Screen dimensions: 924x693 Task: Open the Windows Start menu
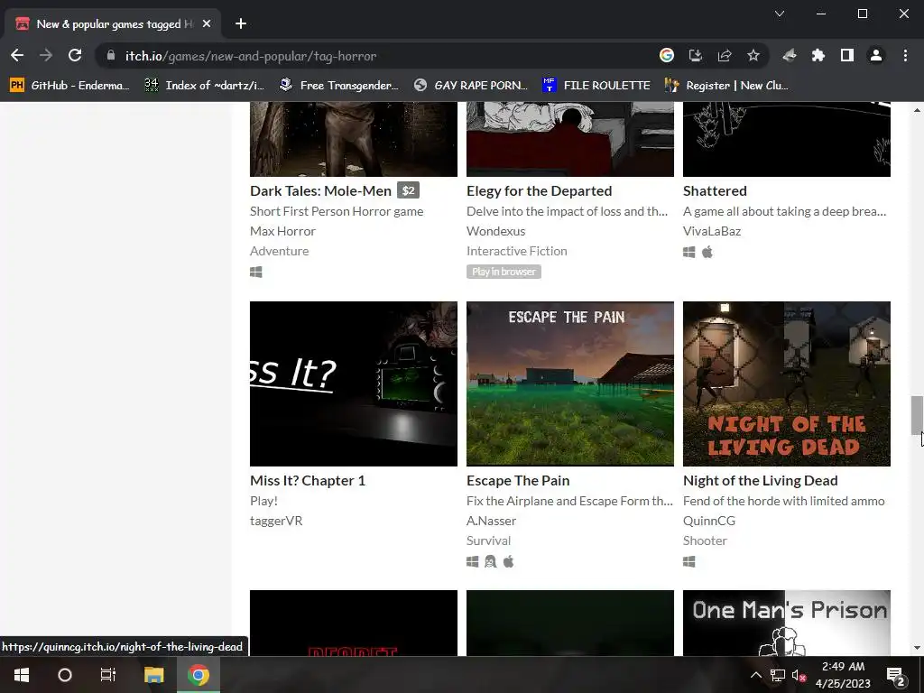22,675
